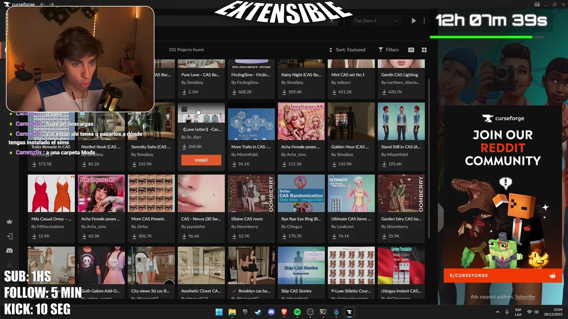Viewport: 568px width, 319px height.
Task: Click the Reddit icon on the banner
Action: [552, 276]
